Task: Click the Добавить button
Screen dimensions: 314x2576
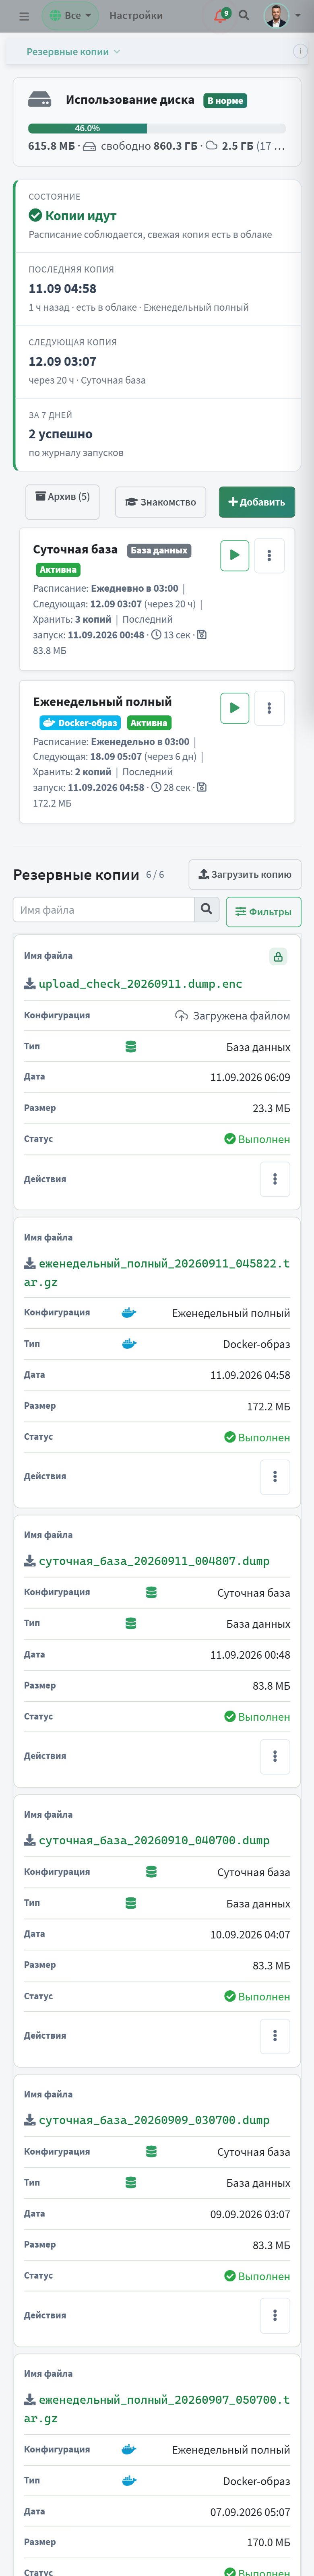Action: point(257,502)
